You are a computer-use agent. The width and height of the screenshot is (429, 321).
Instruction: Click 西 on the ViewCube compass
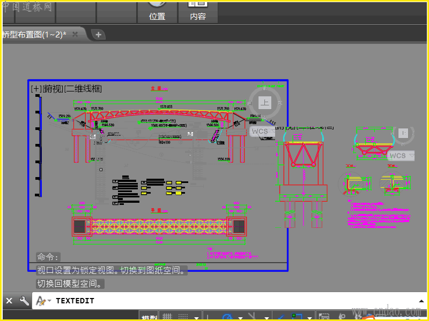pyautogui.click(x=249, y=103)
